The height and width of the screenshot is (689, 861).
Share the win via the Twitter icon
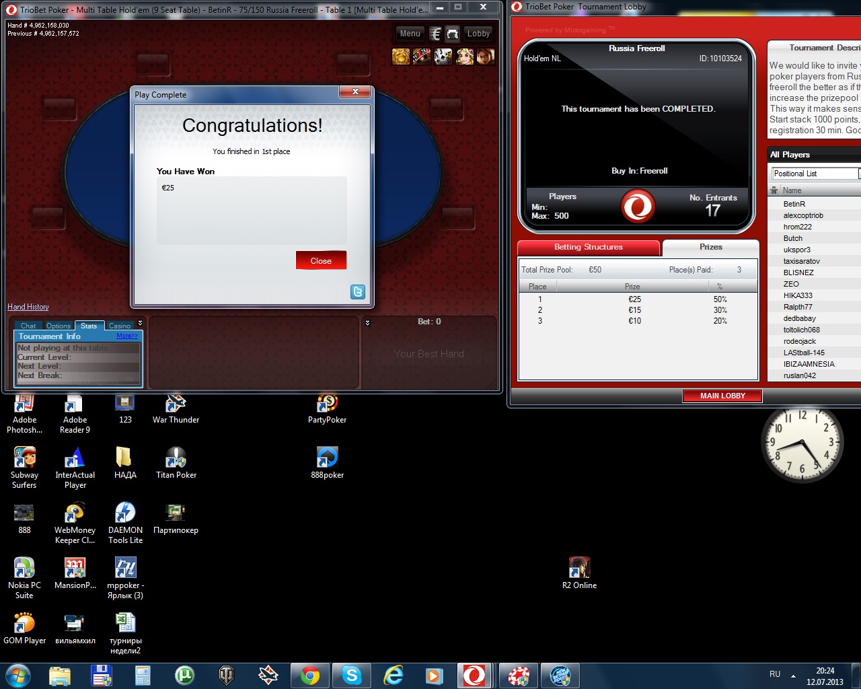pos(358,291)
